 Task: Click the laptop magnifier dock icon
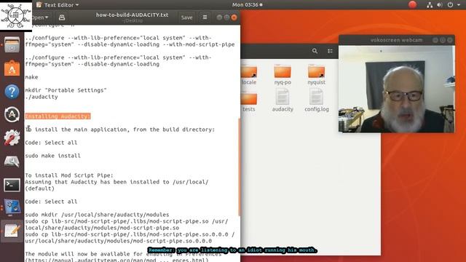pyautogui.click(x=12, y=162)
